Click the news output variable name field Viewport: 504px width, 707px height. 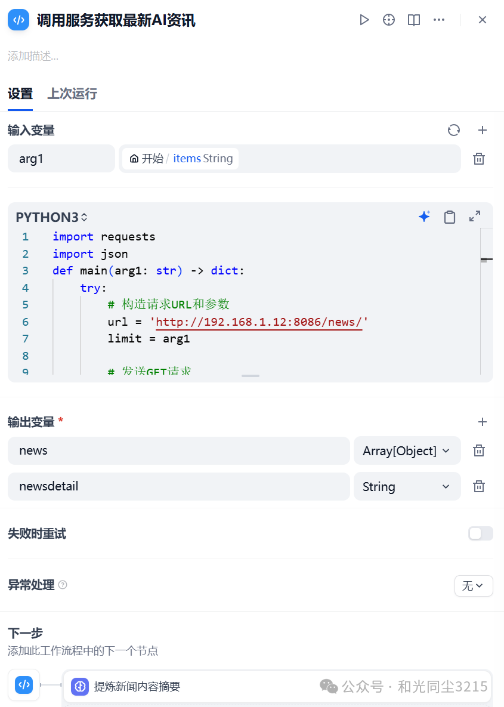tap(178, 450)
